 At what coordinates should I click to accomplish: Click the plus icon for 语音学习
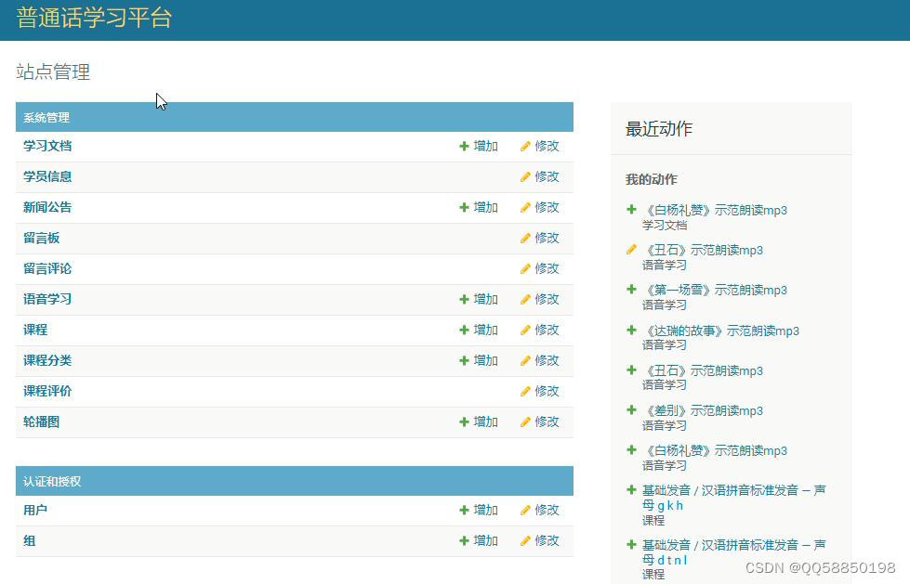point(464,299)
